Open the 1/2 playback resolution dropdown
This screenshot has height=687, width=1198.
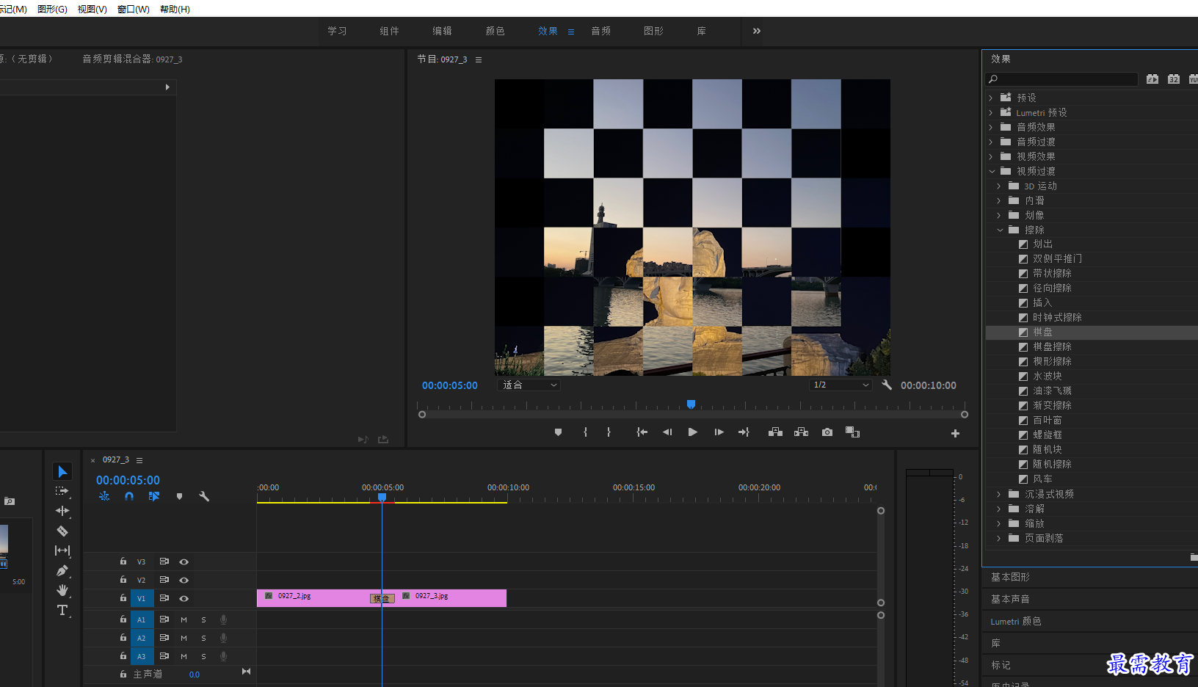point(841,385)
